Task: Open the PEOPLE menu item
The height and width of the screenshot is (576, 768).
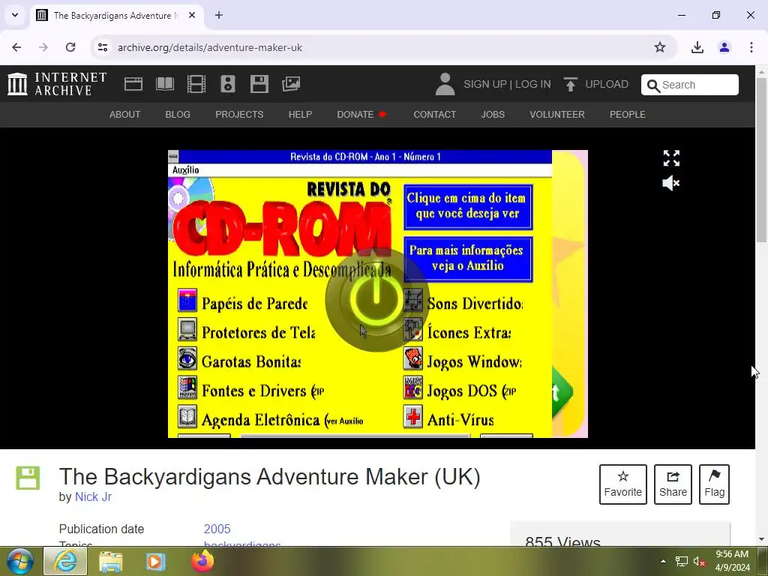Action: click(628, 115)
